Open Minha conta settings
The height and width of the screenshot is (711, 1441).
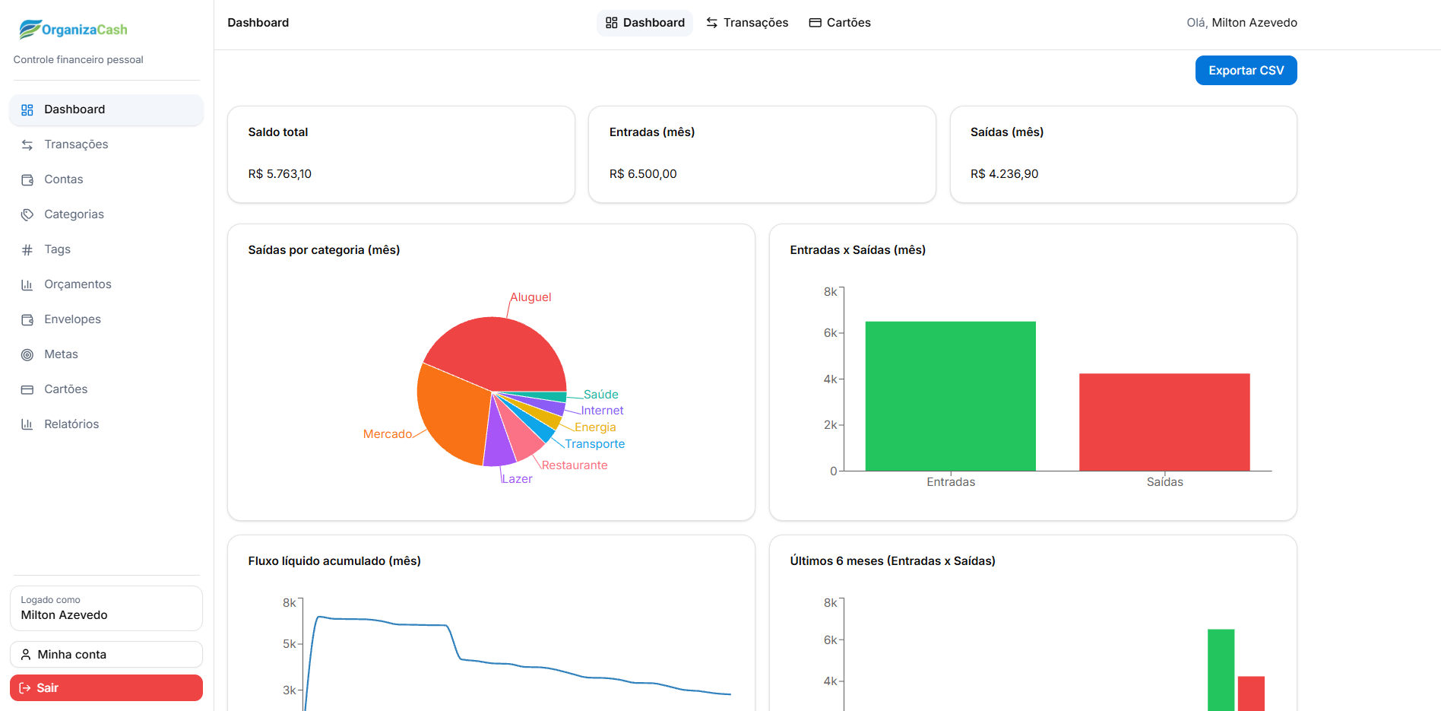(x=106, y=655)
